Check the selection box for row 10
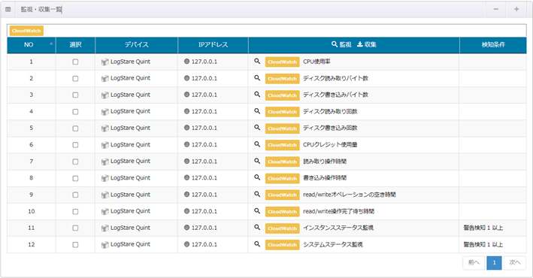 75,211
